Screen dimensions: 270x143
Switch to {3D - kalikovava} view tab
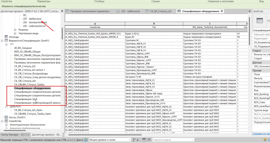point(128,11)
